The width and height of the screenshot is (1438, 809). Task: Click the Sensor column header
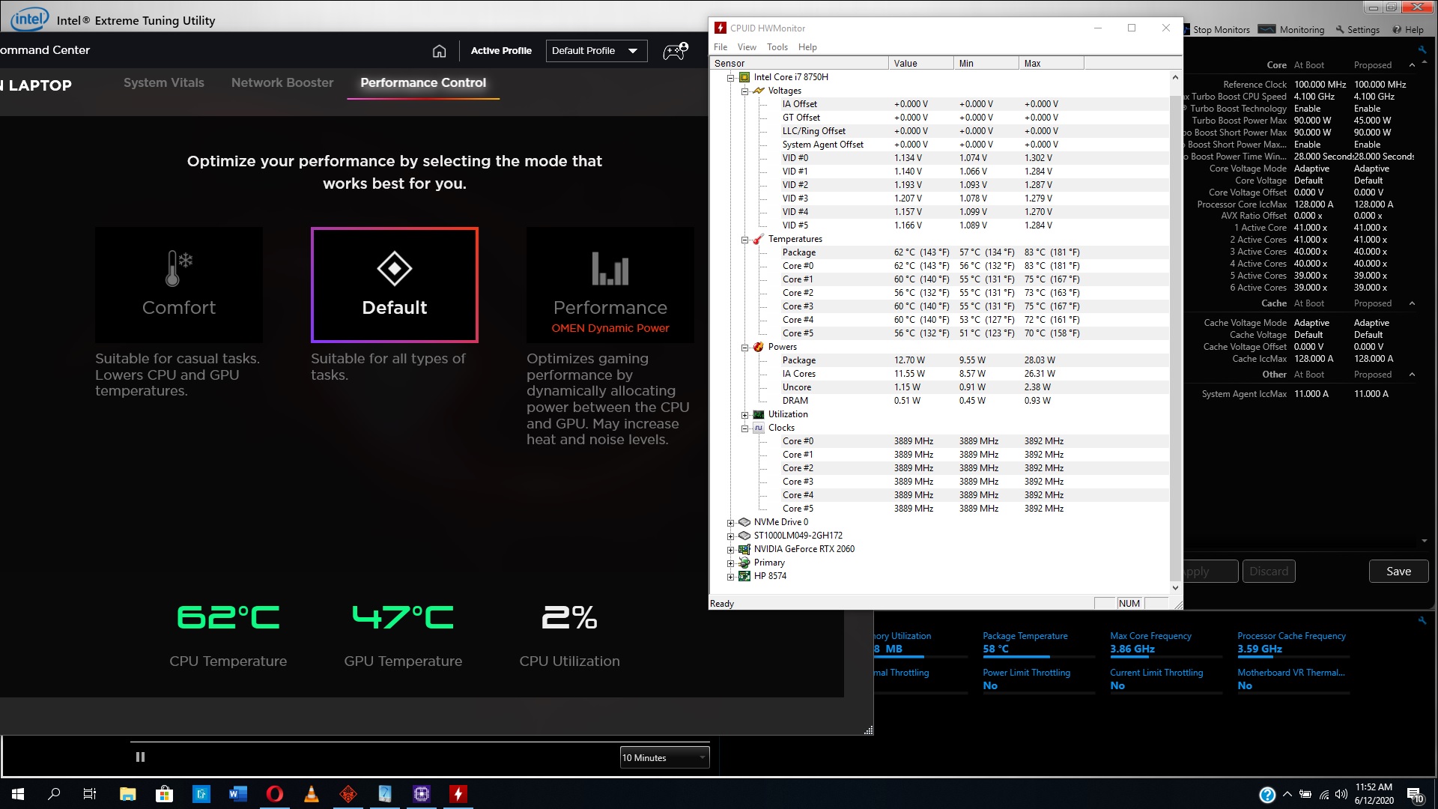[x=799, y=63]
